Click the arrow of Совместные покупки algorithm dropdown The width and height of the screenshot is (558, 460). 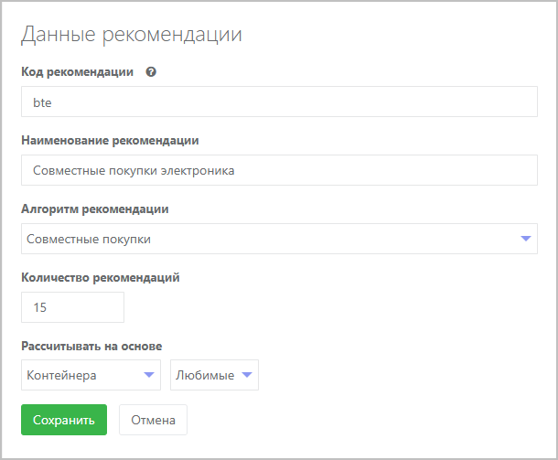[525, 239]
